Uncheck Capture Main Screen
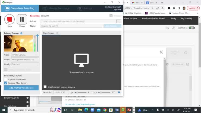The image size is (201, 113). pos(6,83)
